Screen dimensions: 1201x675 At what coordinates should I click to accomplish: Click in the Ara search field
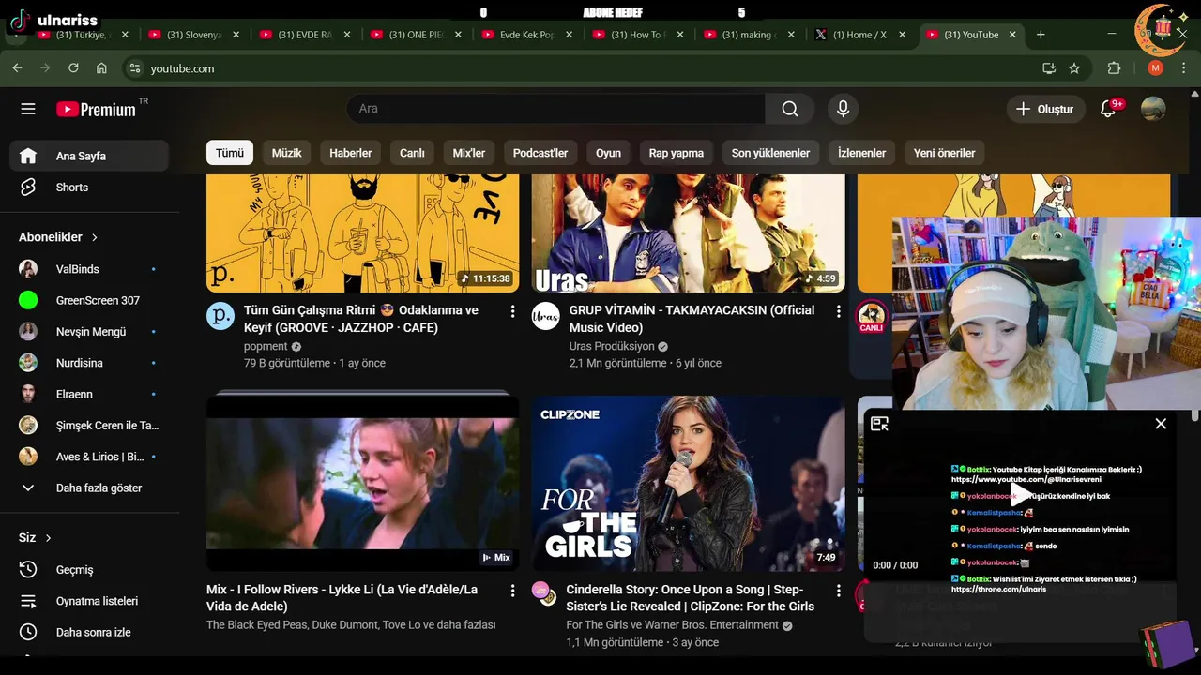pyautogui.click(x=555, y=109)
